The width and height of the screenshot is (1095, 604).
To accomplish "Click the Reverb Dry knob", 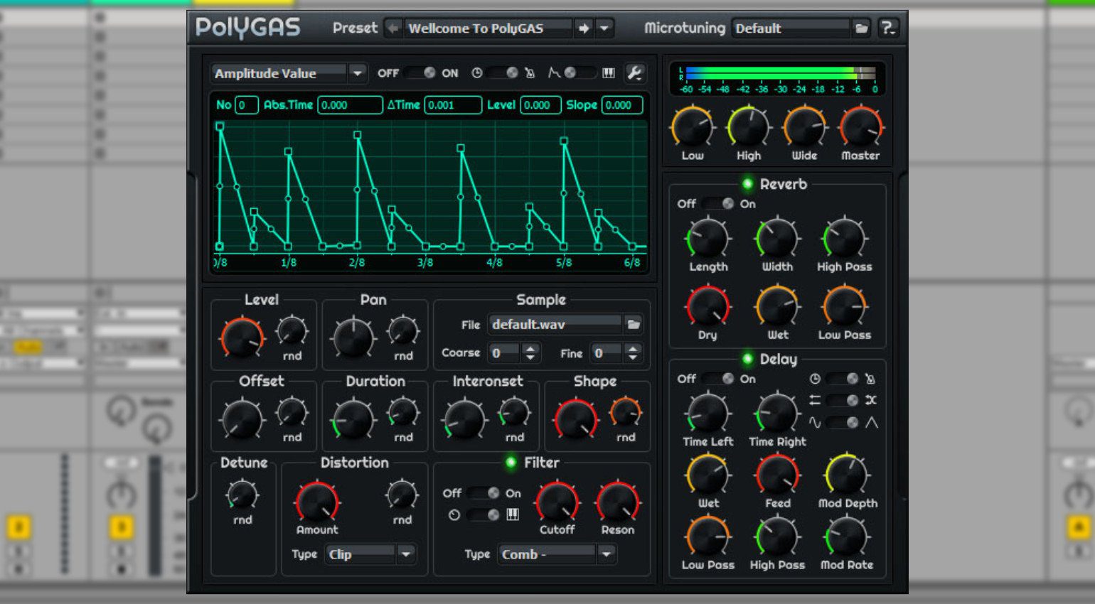I will tap(708, 307).
